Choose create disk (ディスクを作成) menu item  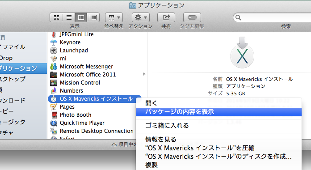pyautogui.click(x=219, y=157)
